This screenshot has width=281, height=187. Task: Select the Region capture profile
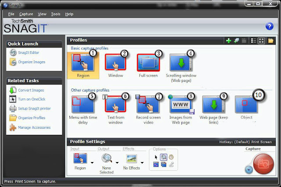[x=83, y=65]
